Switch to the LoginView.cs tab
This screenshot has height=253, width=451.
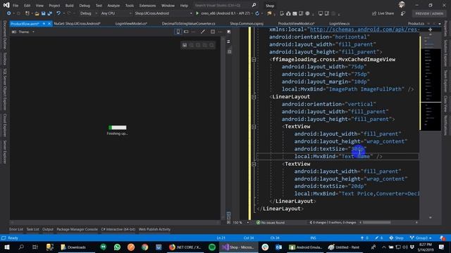point(340,23)
